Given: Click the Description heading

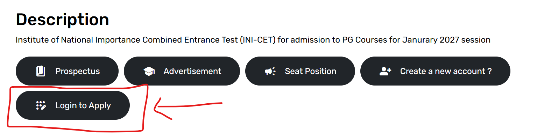Looking at the screenshot, I should coord(63,20).
